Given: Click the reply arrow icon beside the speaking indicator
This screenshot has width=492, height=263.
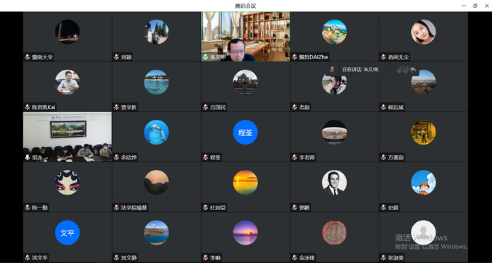Looking at the screenshot, I should [x=414, y=69].
